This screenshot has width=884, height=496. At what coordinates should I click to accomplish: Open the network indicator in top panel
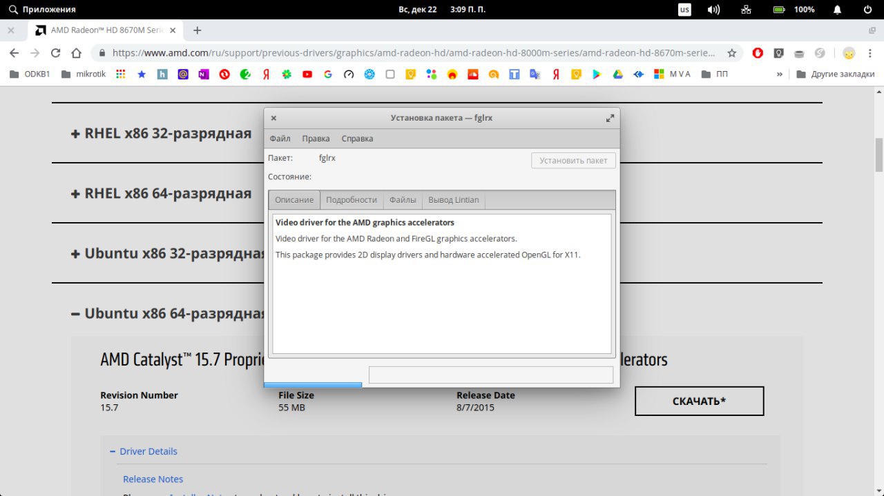746,10
